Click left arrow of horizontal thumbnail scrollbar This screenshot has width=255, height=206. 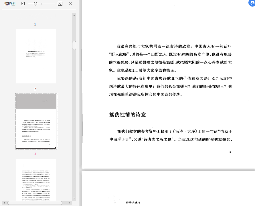tap(4, 203)
